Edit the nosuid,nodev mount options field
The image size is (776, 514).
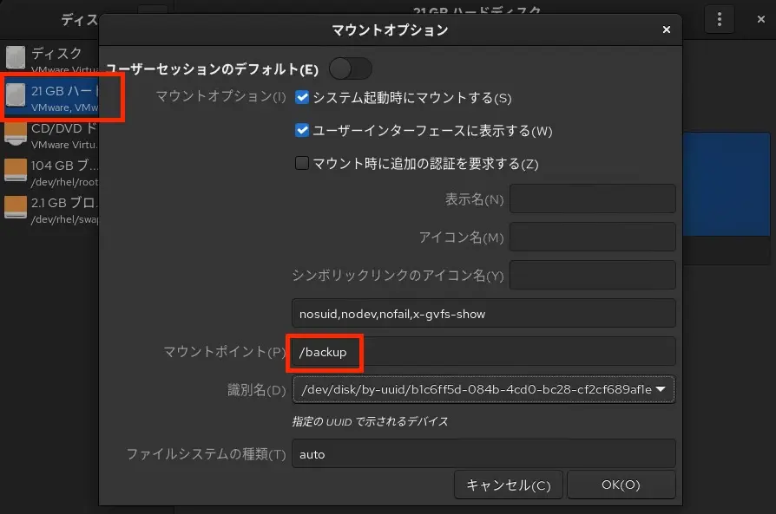[x=483, y=313]
